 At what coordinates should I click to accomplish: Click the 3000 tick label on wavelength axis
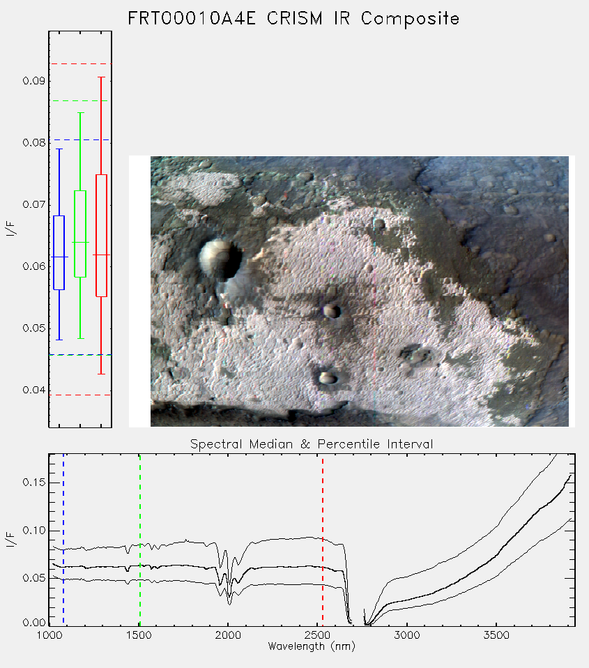tap(406, 635)
